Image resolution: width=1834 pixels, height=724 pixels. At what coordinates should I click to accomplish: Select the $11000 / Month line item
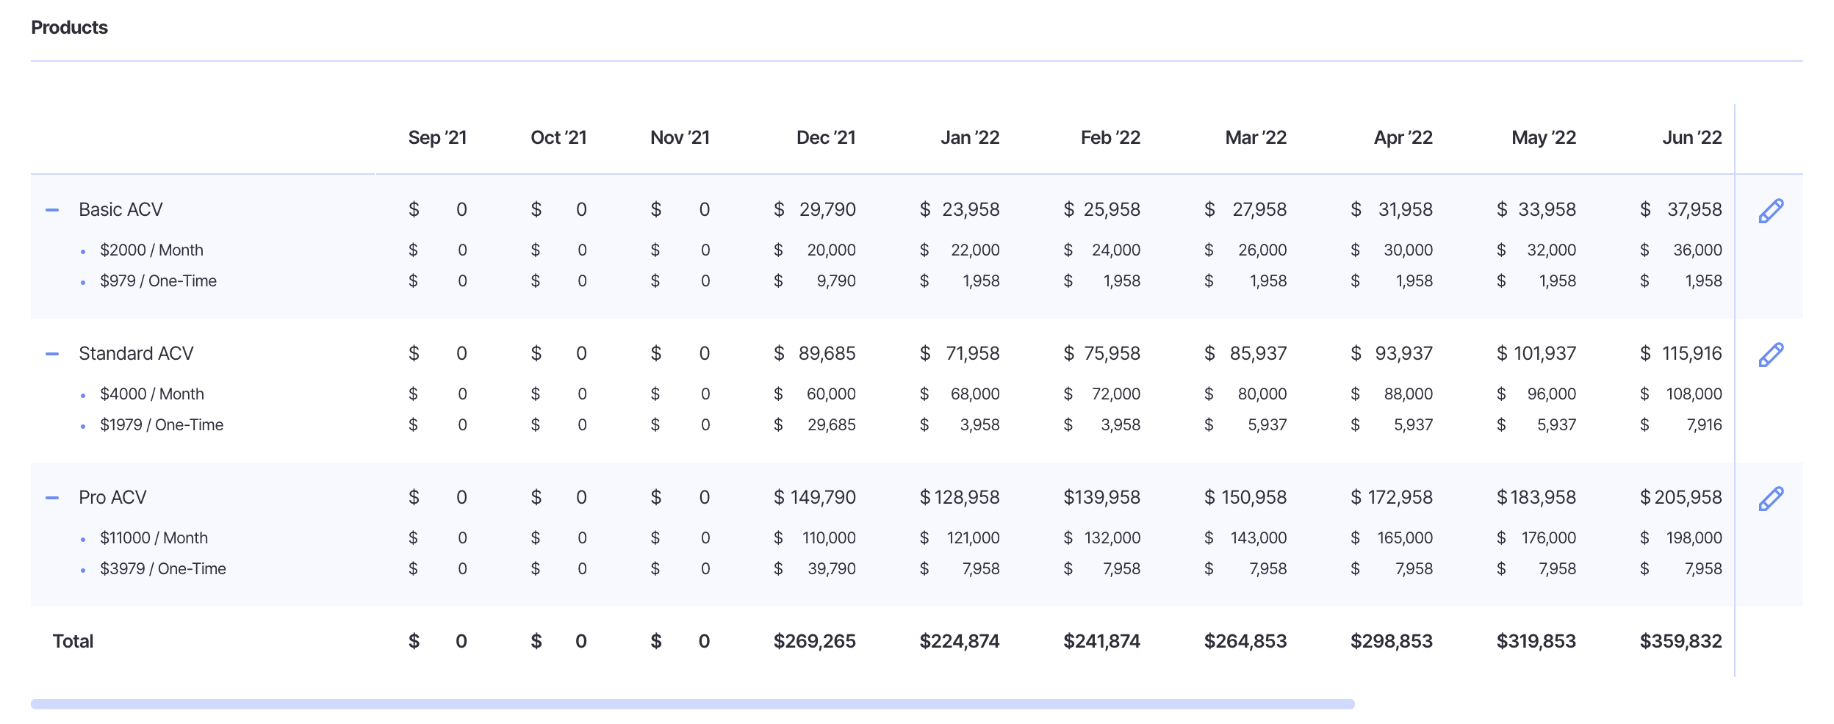tap(154, 538)
